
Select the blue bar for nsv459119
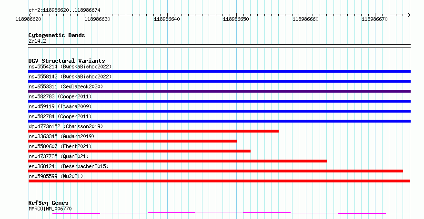219,111
